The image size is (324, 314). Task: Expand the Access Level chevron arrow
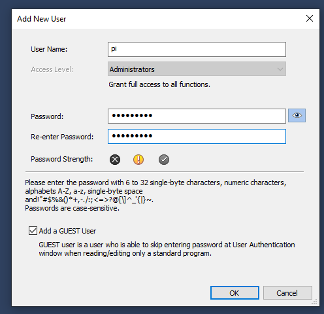[x=280, y=69]
